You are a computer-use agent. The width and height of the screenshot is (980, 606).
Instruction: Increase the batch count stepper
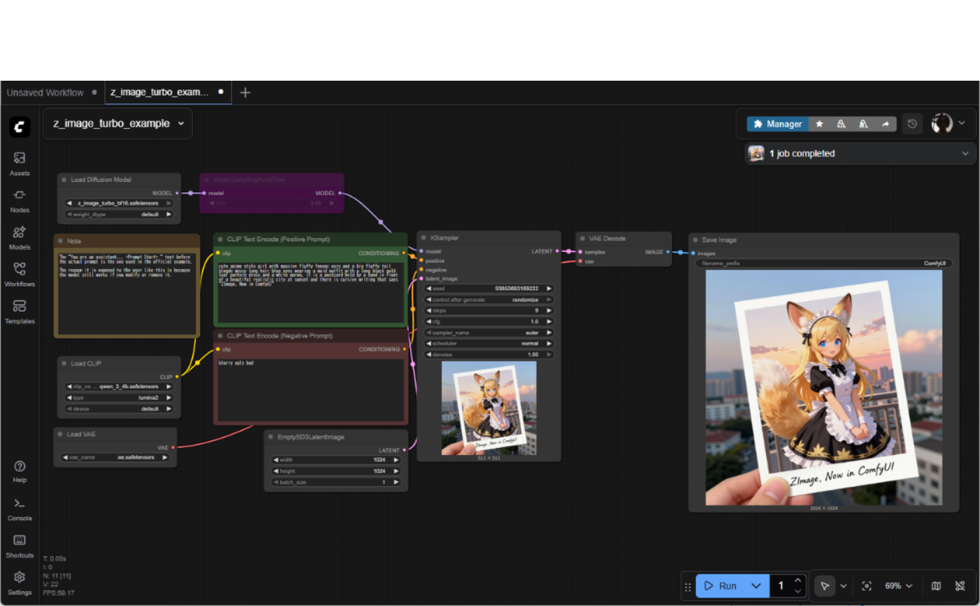(798, 580)
